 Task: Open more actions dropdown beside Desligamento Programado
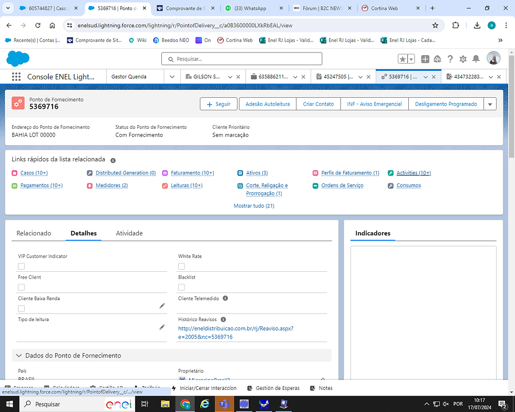pos(490,104)
